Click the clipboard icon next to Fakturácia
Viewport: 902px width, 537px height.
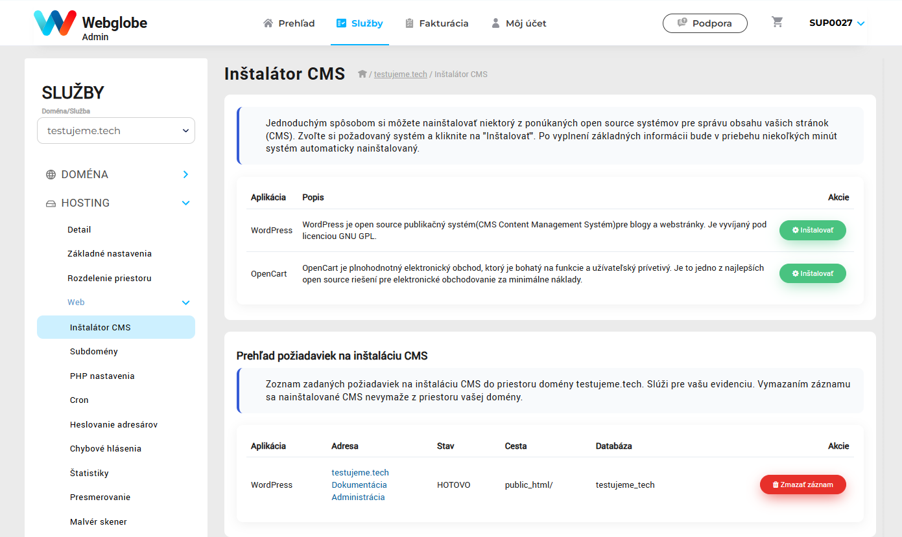409,23
